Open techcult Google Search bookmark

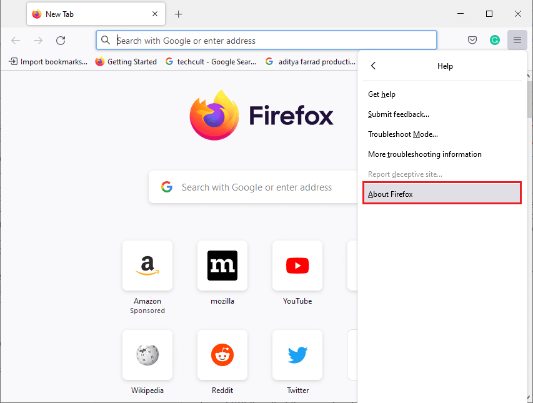(211, 61)
